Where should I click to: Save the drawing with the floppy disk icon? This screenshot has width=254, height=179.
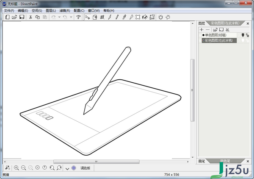[x=22, y=17]
